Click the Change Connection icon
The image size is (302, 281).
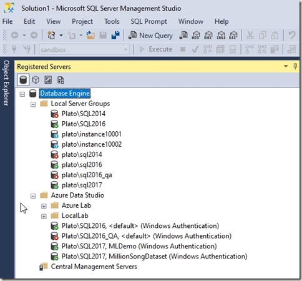pyautogui.click(x=27, y=49)
